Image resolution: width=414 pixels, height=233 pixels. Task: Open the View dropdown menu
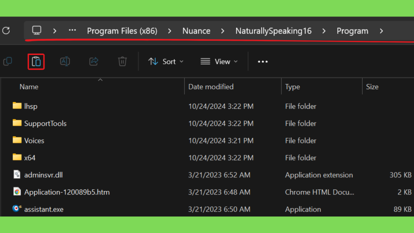pyautogui.click(x=219, y=61)
